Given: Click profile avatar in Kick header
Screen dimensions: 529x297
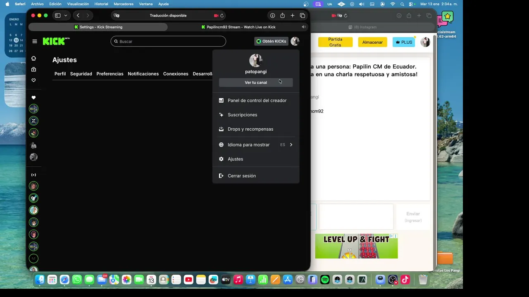Looking at the screenshot, I should (x=295, y=41).
